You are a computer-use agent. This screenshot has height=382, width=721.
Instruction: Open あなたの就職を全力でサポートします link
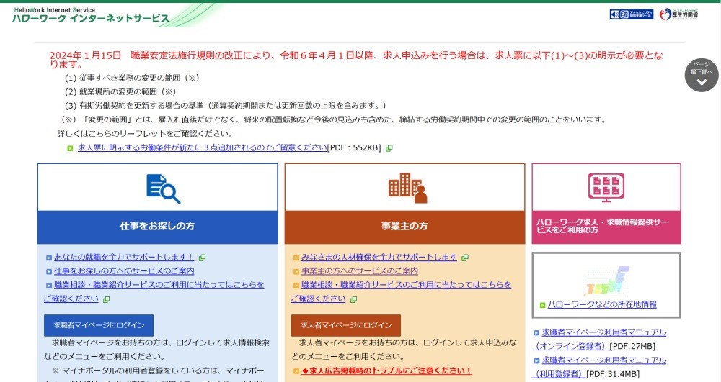coord(124,258)
